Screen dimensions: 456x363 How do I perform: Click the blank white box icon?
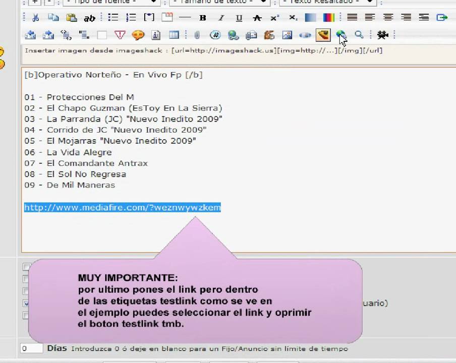click(102, 35)
